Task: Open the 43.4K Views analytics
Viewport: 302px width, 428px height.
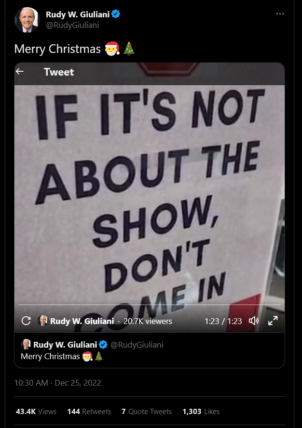Action: (36, 411)
